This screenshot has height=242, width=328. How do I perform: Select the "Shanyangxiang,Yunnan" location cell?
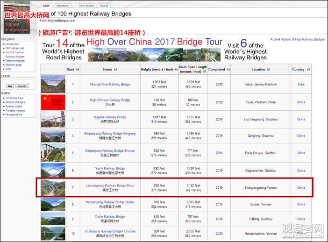click(261, 188)
